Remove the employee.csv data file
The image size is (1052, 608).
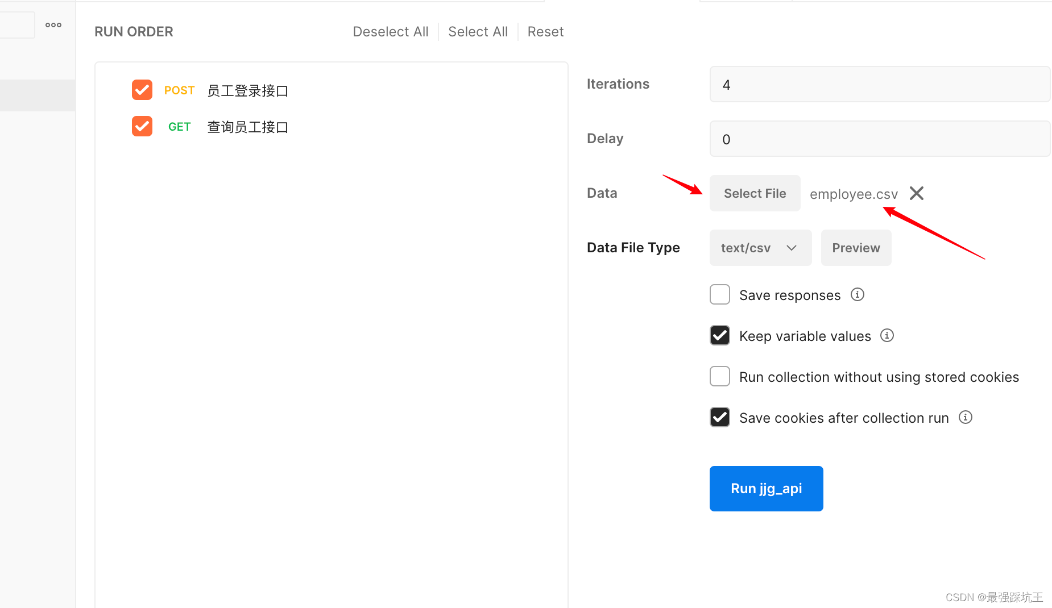click(x=917, y=193)
